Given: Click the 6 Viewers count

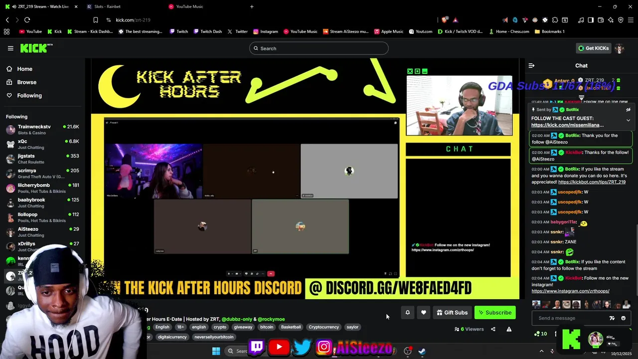Looking at the screenshot, I should tap(469, 329).
